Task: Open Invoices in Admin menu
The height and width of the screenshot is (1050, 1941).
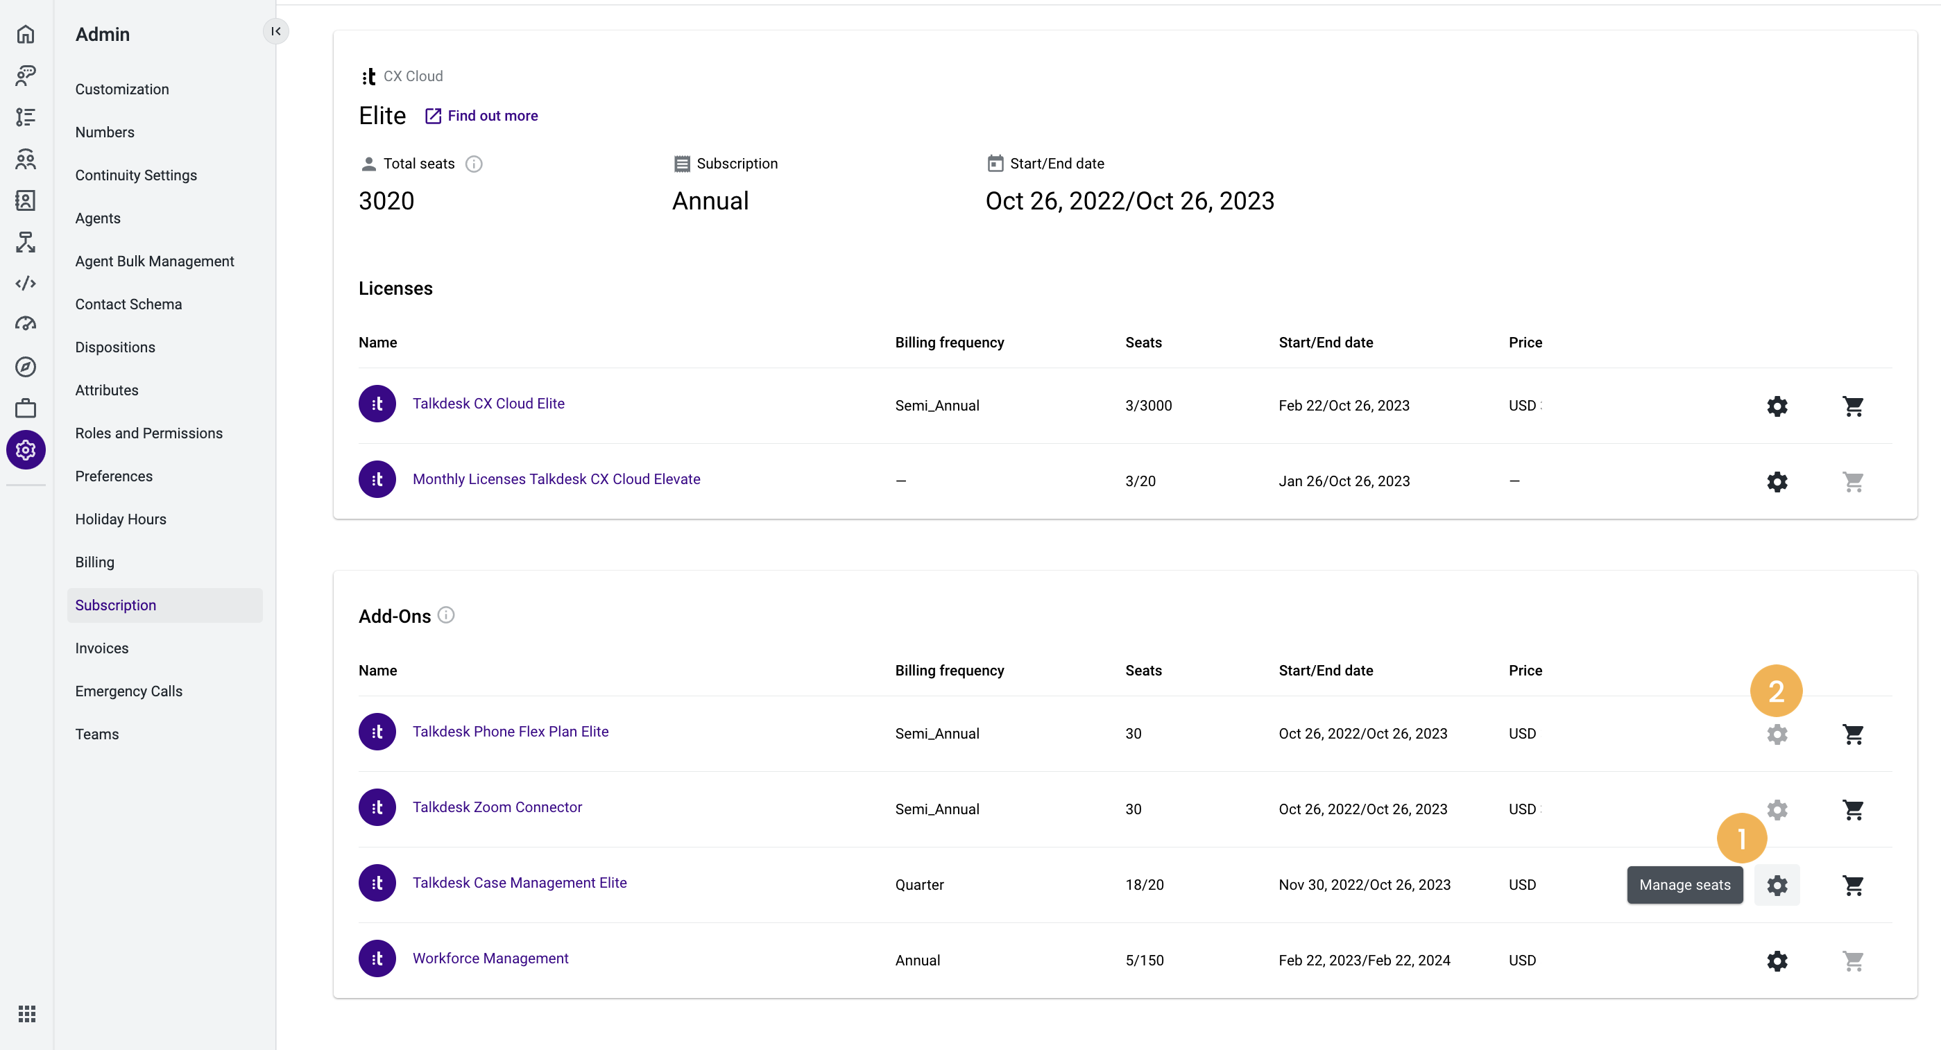Action: point(102,648)
